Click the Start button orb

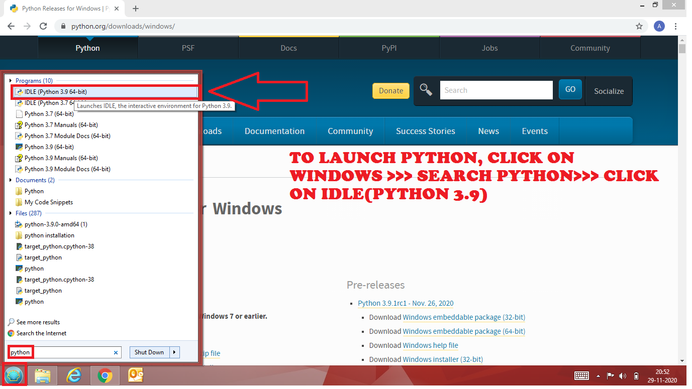click(x=14, y=375)
